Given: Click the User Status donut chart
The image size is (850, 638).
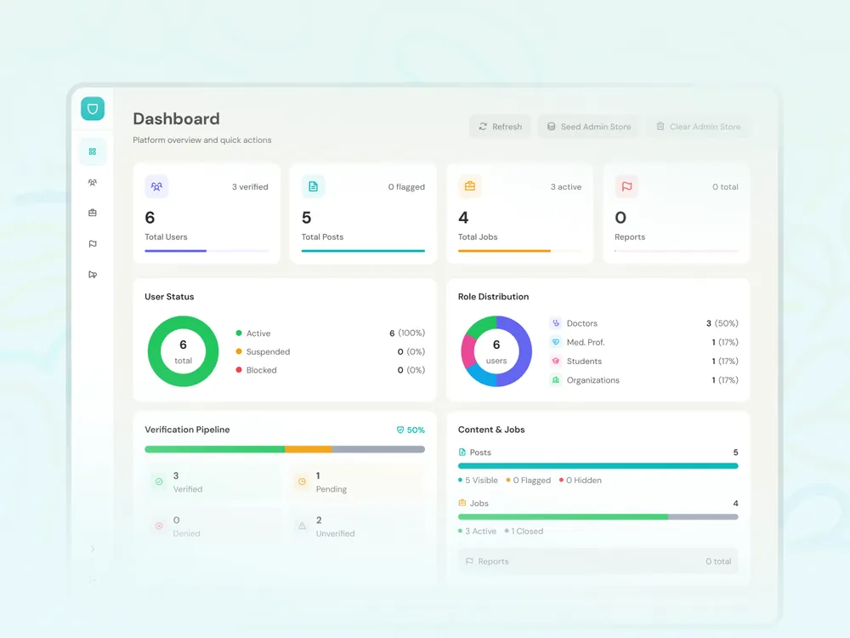Looking at the screenshot, I should pyautogui.click(x=184, y=351).
